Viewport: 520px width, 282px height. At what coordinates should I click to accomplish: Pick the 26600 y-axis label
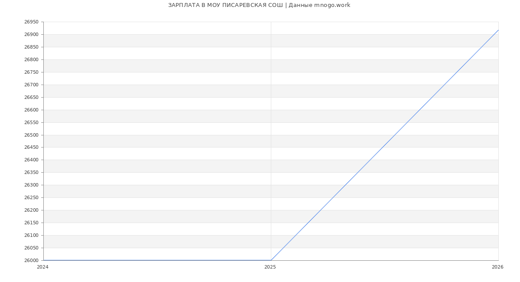pos(31,110)
